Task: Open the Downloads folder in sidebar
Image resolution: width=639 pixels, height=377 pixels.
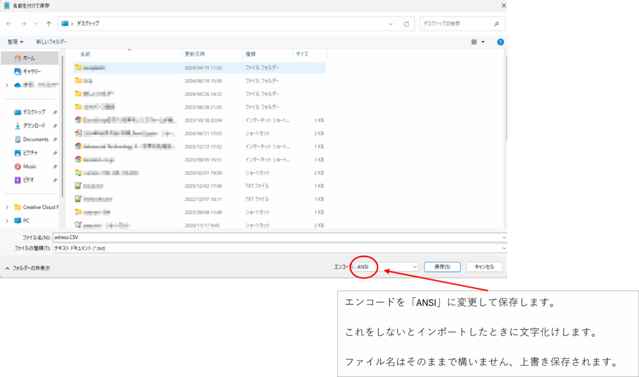Action: (34, 125)
